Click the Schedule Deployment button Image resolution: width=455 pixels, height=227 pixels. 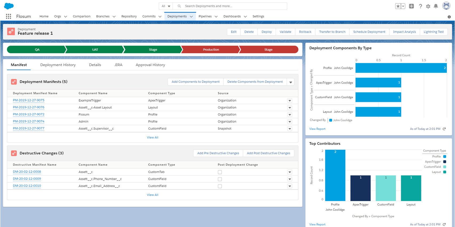click(369, 32)
